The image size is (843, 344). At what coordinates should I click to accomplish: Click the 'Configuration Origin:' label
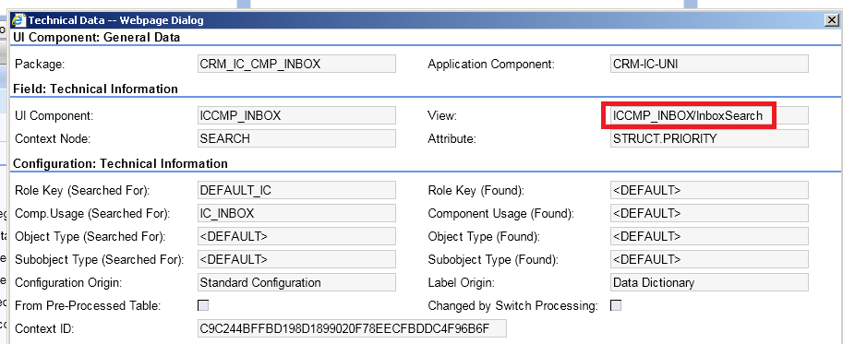click(68, 283)
